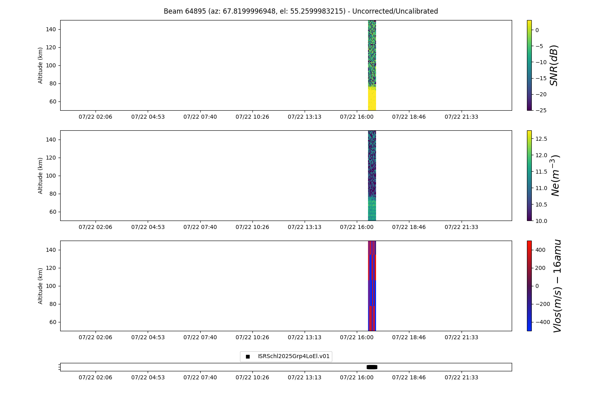Click the SNR colorbar gradient
This screenshot has width=602, height=401.
pos(529,65)
